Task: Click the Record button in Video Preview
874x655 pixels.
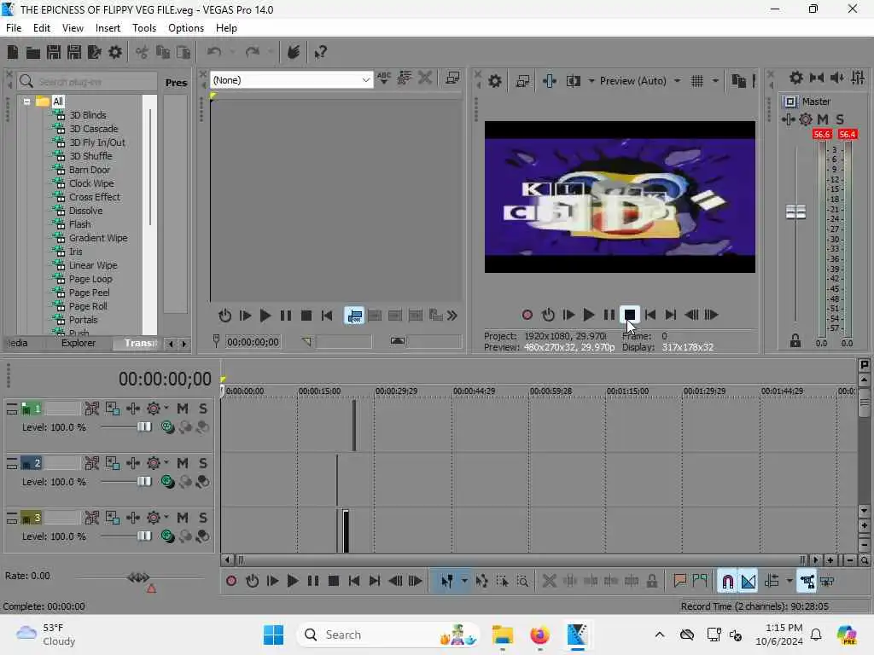Action: [x=527, y=316]
